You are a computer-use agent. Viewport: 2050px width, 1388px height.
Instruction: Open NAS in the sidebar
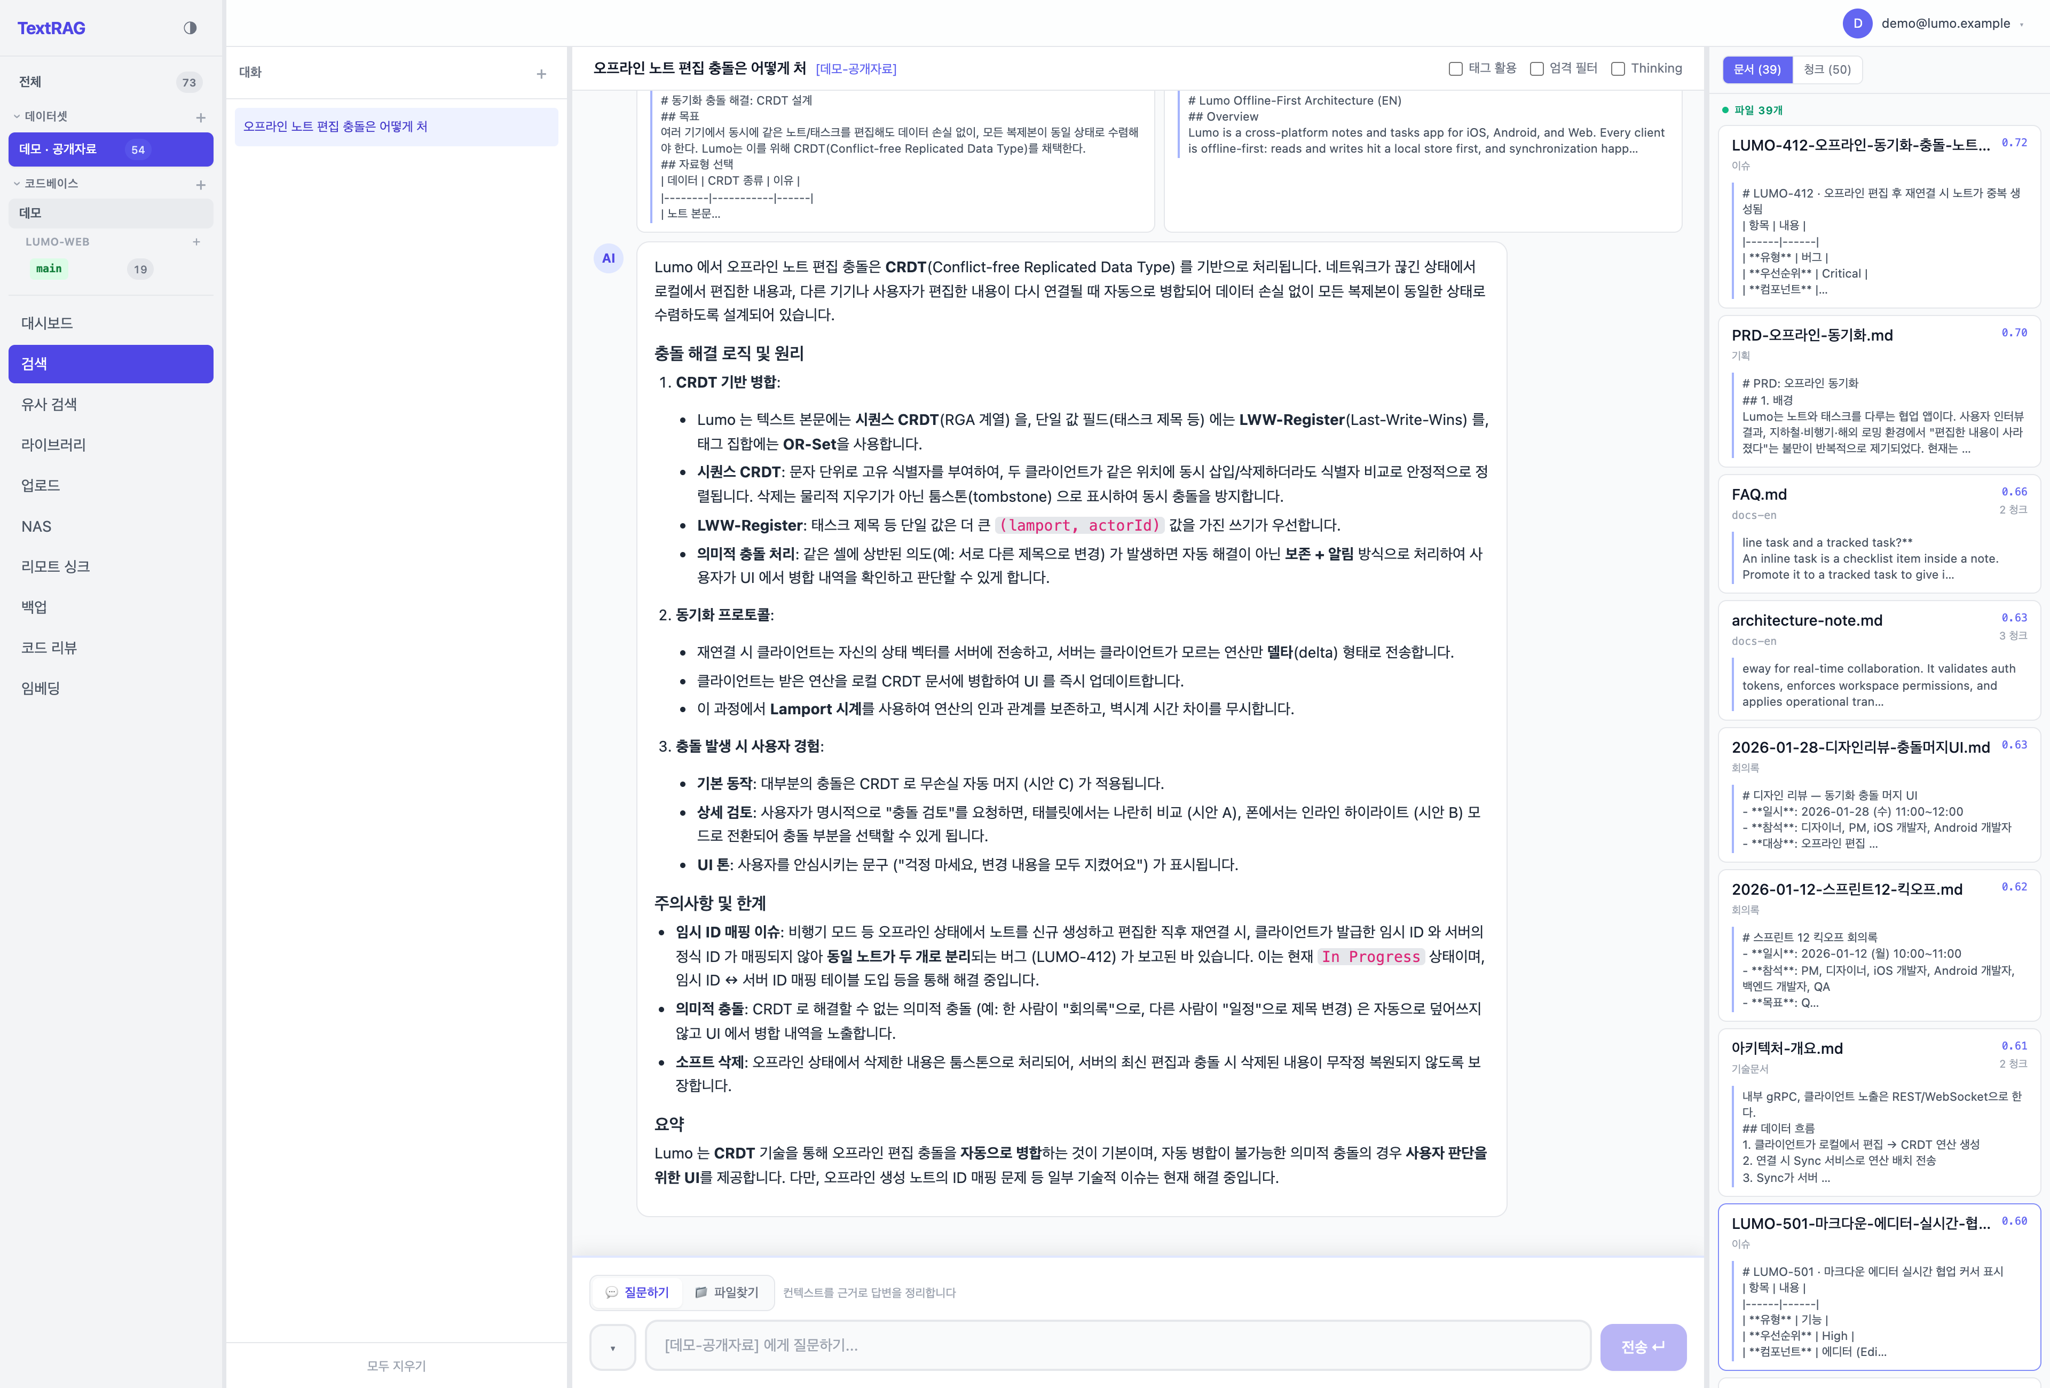click(x=111, y=526)
